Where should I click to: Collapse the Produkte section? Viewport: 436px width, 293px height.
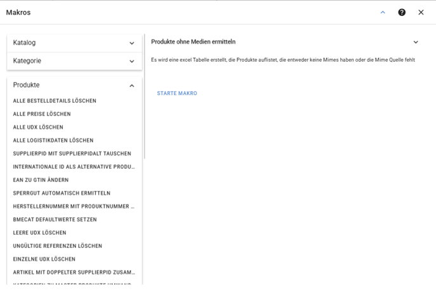pyautogui.click(x=132, y=86)
